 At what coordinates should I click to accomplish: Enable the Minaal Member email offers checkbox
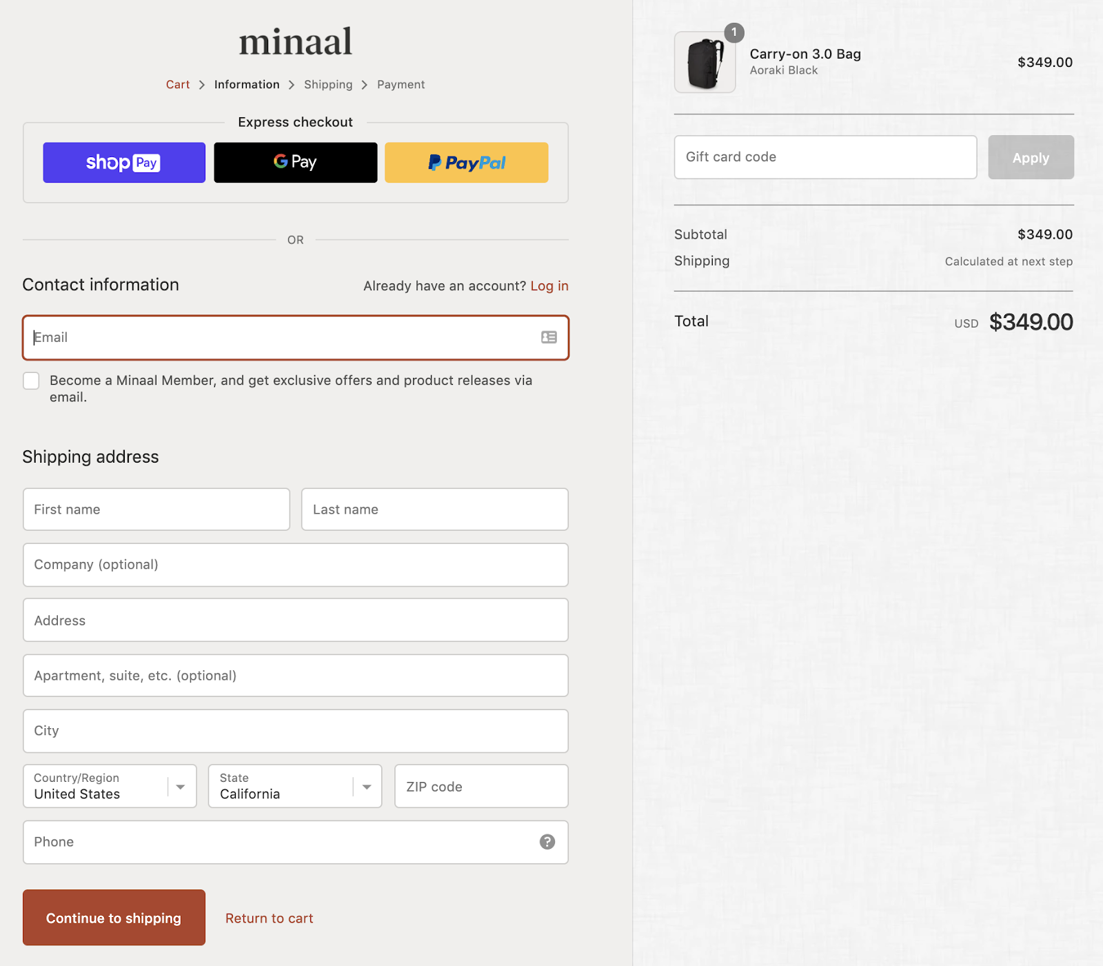pyautogui.click(x=31, y=381)
